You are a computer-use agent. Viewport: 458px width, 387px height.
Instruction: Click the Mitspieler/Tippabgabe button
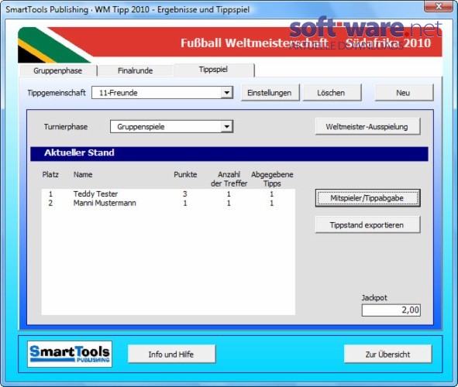[x=367, y=198]
